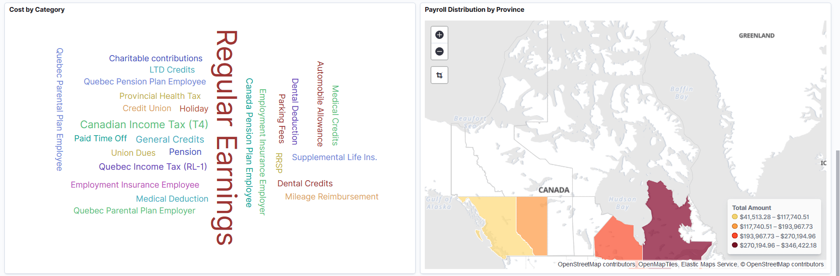Activate the draw bounds filter tool

[x=439, y=75]
